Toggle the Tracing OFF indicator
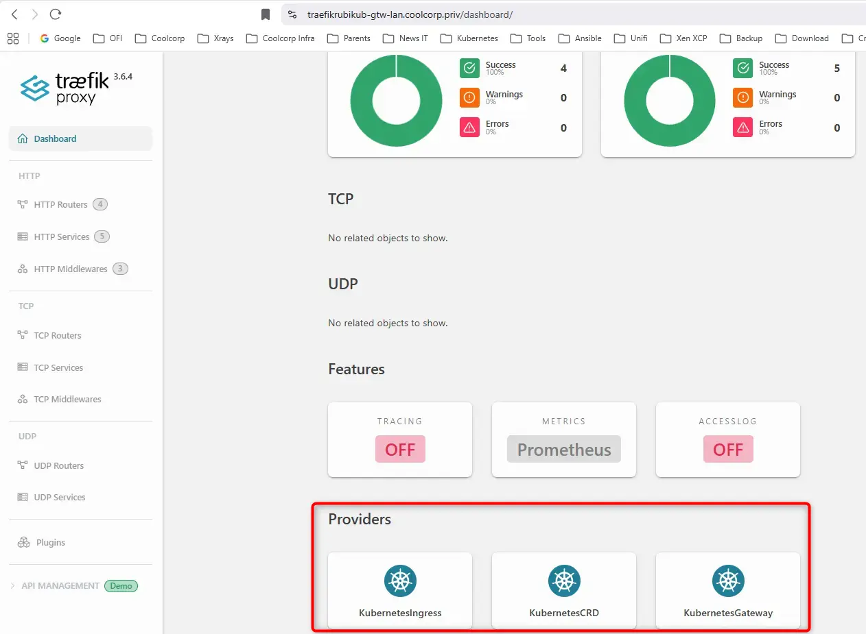 point(400,449)
